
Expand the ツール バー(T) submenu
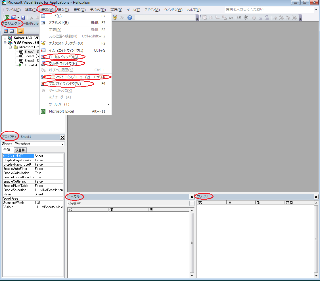pos(75,104)
